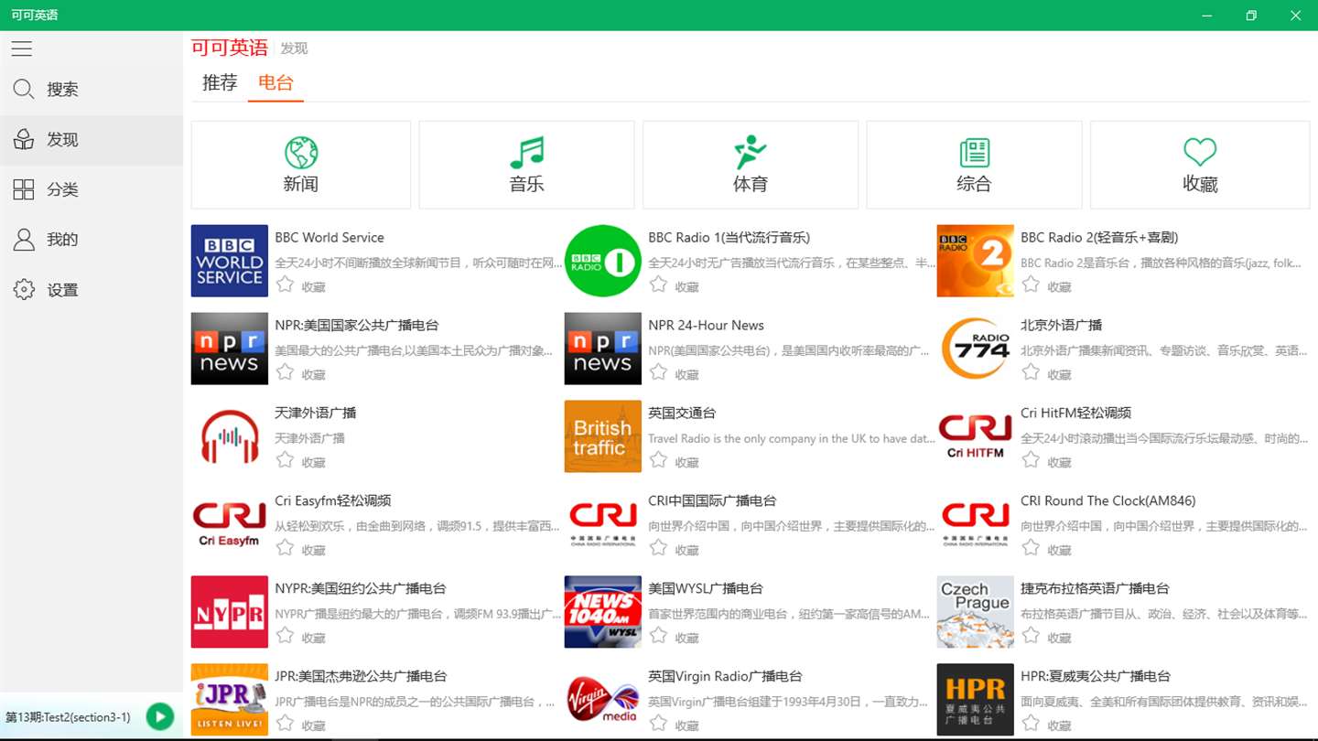Star NPR:美国国家公共广播电台 as favorite
The height and width of the screenshot is (741, 1318).
click(x=286, y=372)
